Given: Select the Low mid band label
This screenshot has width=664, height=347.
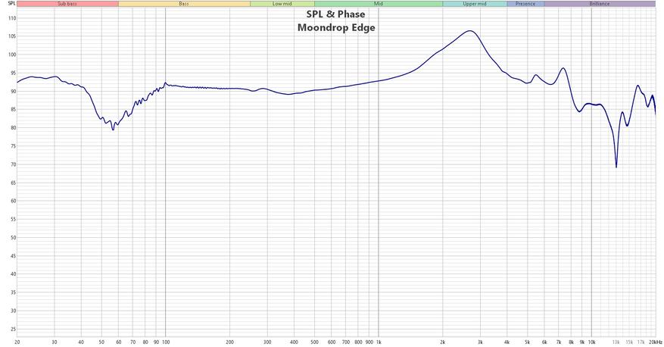Looking at the screenshot, I should [282, 4].
